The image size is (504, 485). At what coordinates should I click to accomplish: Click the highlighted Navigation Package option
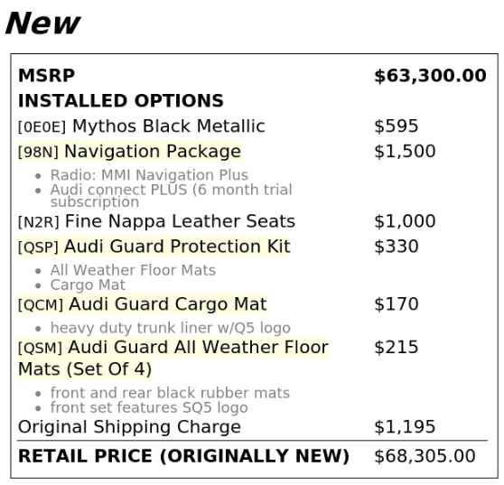129,152
